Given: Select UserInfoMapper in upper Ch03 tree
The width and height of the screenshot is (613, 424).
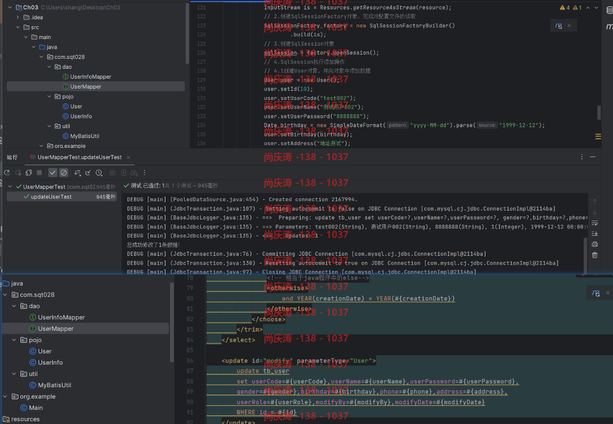Looking at the screenshot, I should (87, 77).
